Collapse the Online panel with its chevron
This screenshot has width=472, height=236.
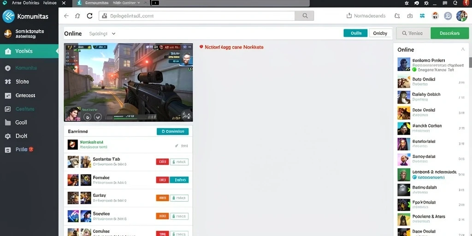(463, 49)
